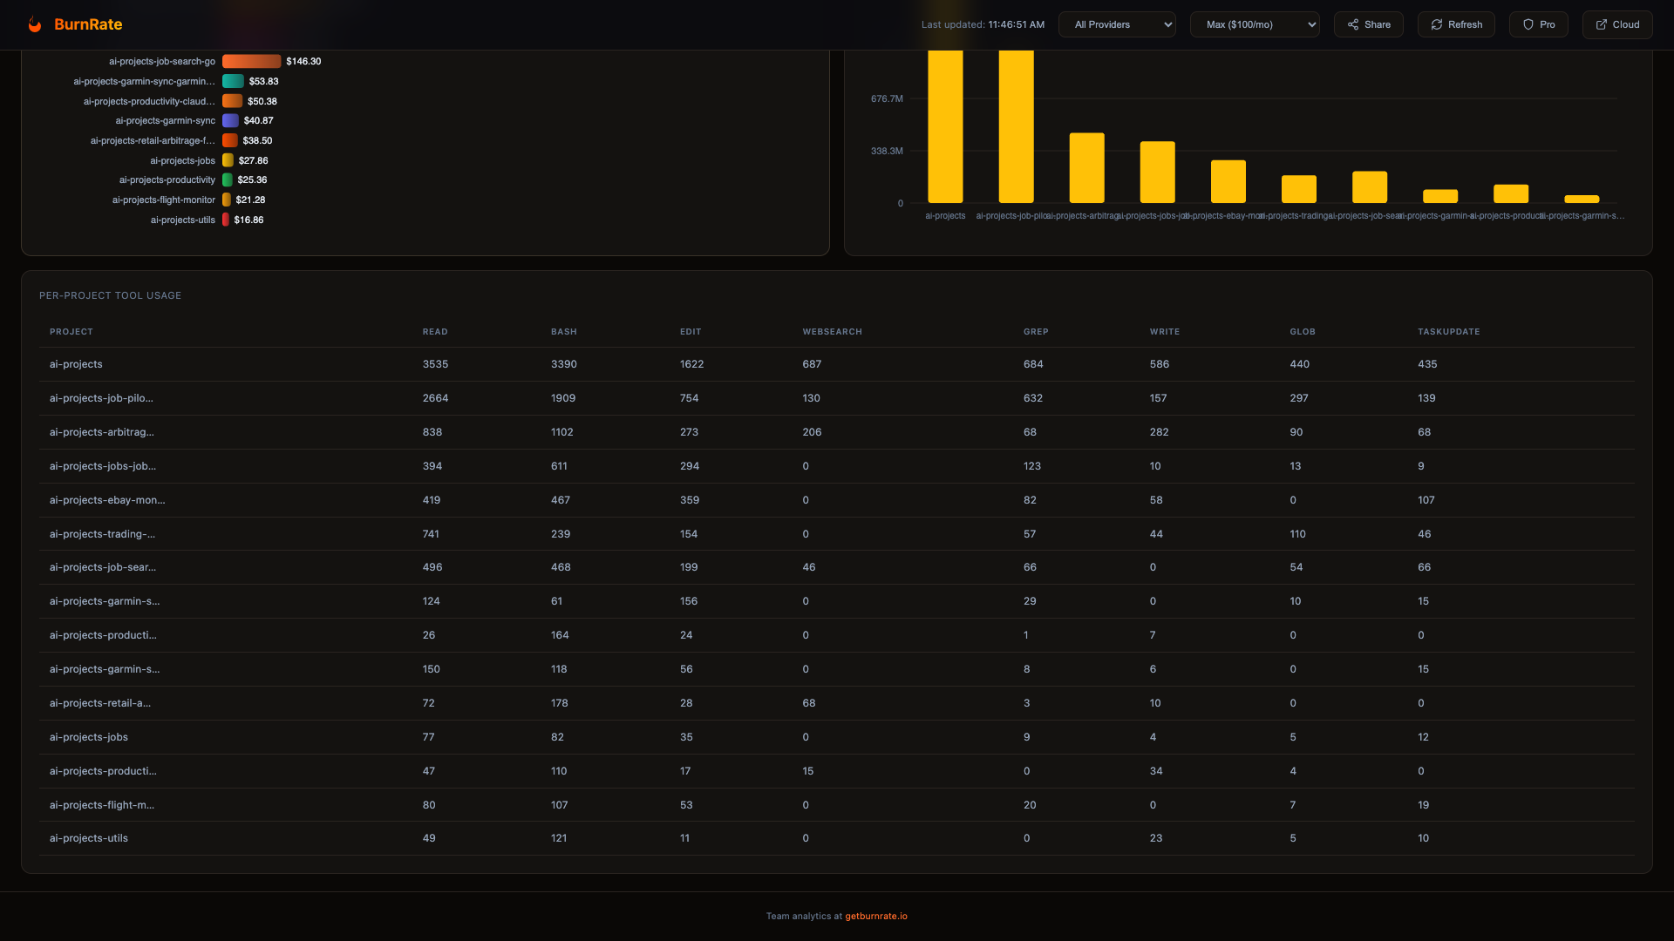Select the ai-projects-utils table row

[89, 838]
